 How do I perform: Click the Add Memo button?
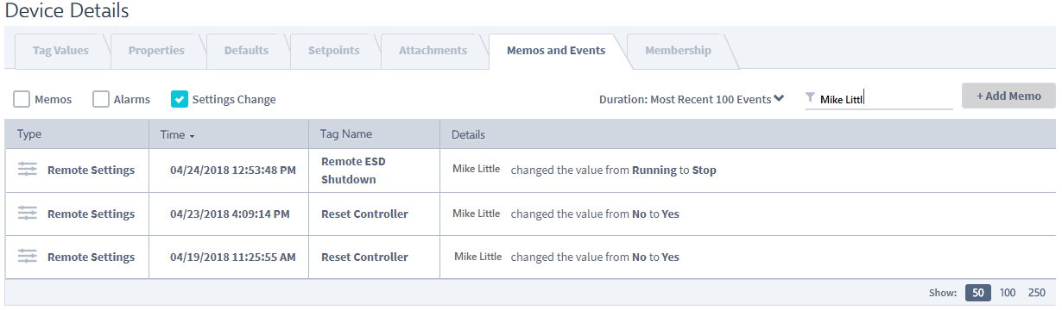click(x=1008, y=96)
